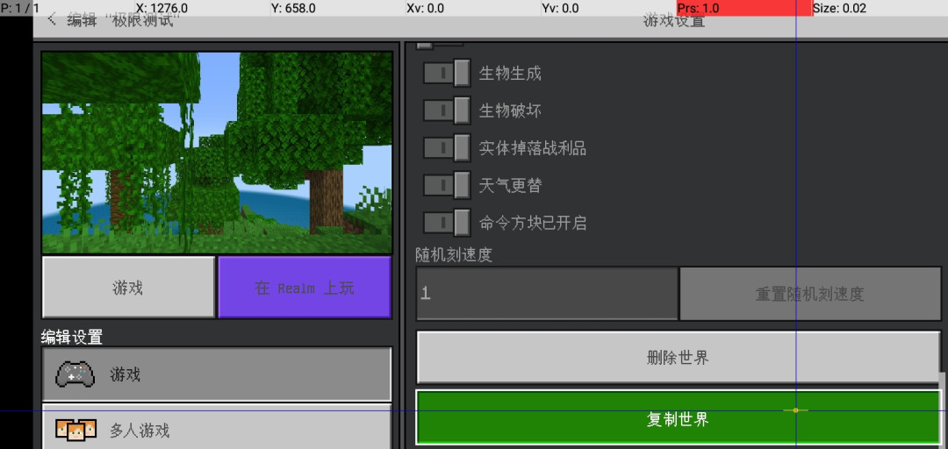This screenshot has width=948, height=449.
Task: Toggle the 命令方块已开启 switch
Action: point(447,223)
